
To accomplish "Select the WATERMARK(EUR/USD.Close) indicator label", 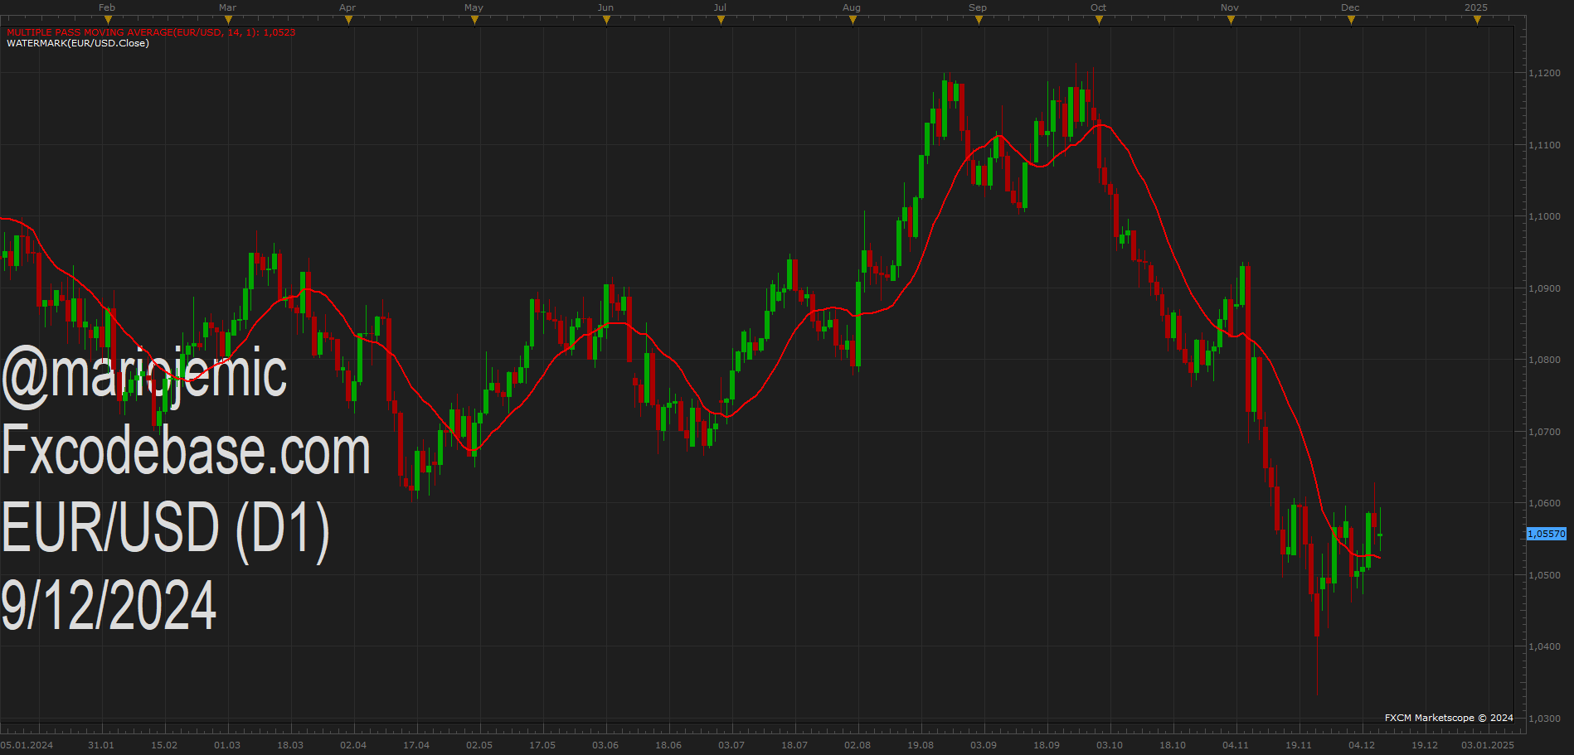I will point(78,43).
